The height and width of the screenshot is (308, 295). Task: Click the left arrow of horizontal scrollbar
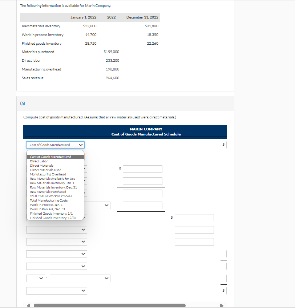click(29, 305)
